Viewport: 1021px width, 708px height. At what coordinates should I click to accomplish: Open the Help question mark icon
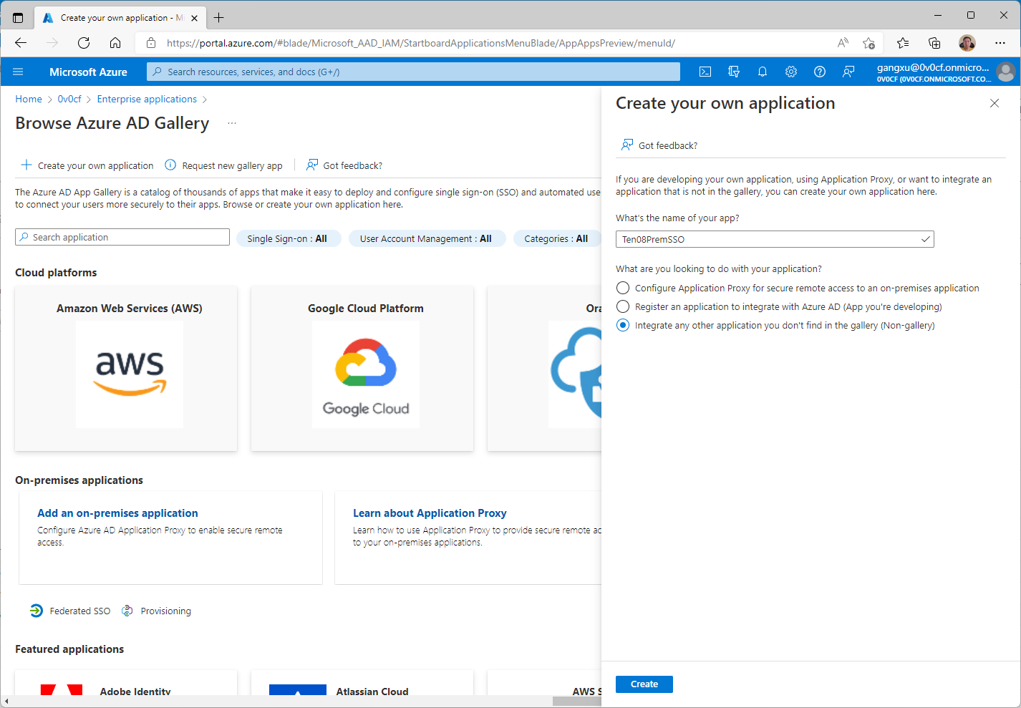pos(820,72)
